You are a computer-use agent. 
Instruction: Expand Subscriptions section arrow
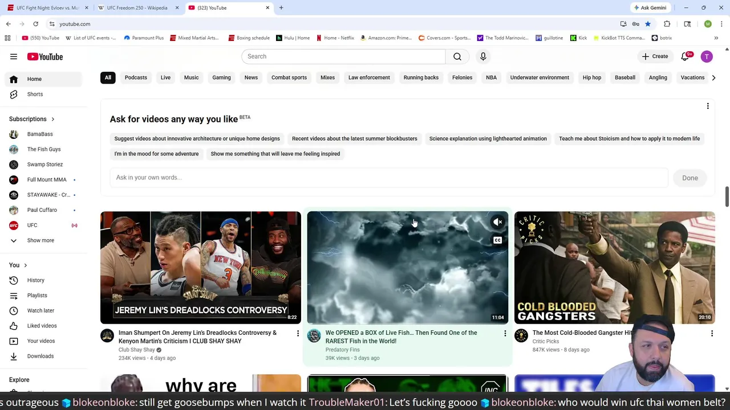coord(52,119)
